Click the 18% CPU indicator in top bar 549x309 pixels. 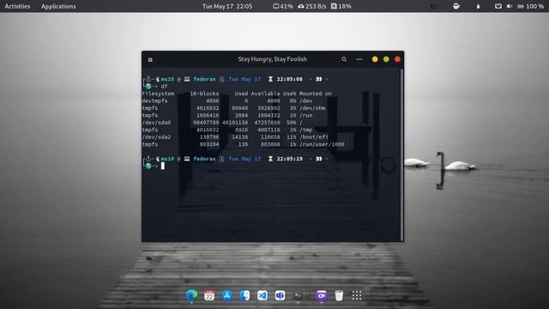tap(341, 6)
